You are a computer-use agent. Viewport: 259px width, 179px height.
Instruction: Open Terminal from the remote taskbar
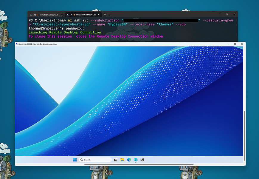pos(142,160)
